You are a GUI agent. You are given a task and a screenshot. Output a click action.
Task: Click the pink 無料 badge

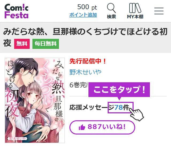22,44
